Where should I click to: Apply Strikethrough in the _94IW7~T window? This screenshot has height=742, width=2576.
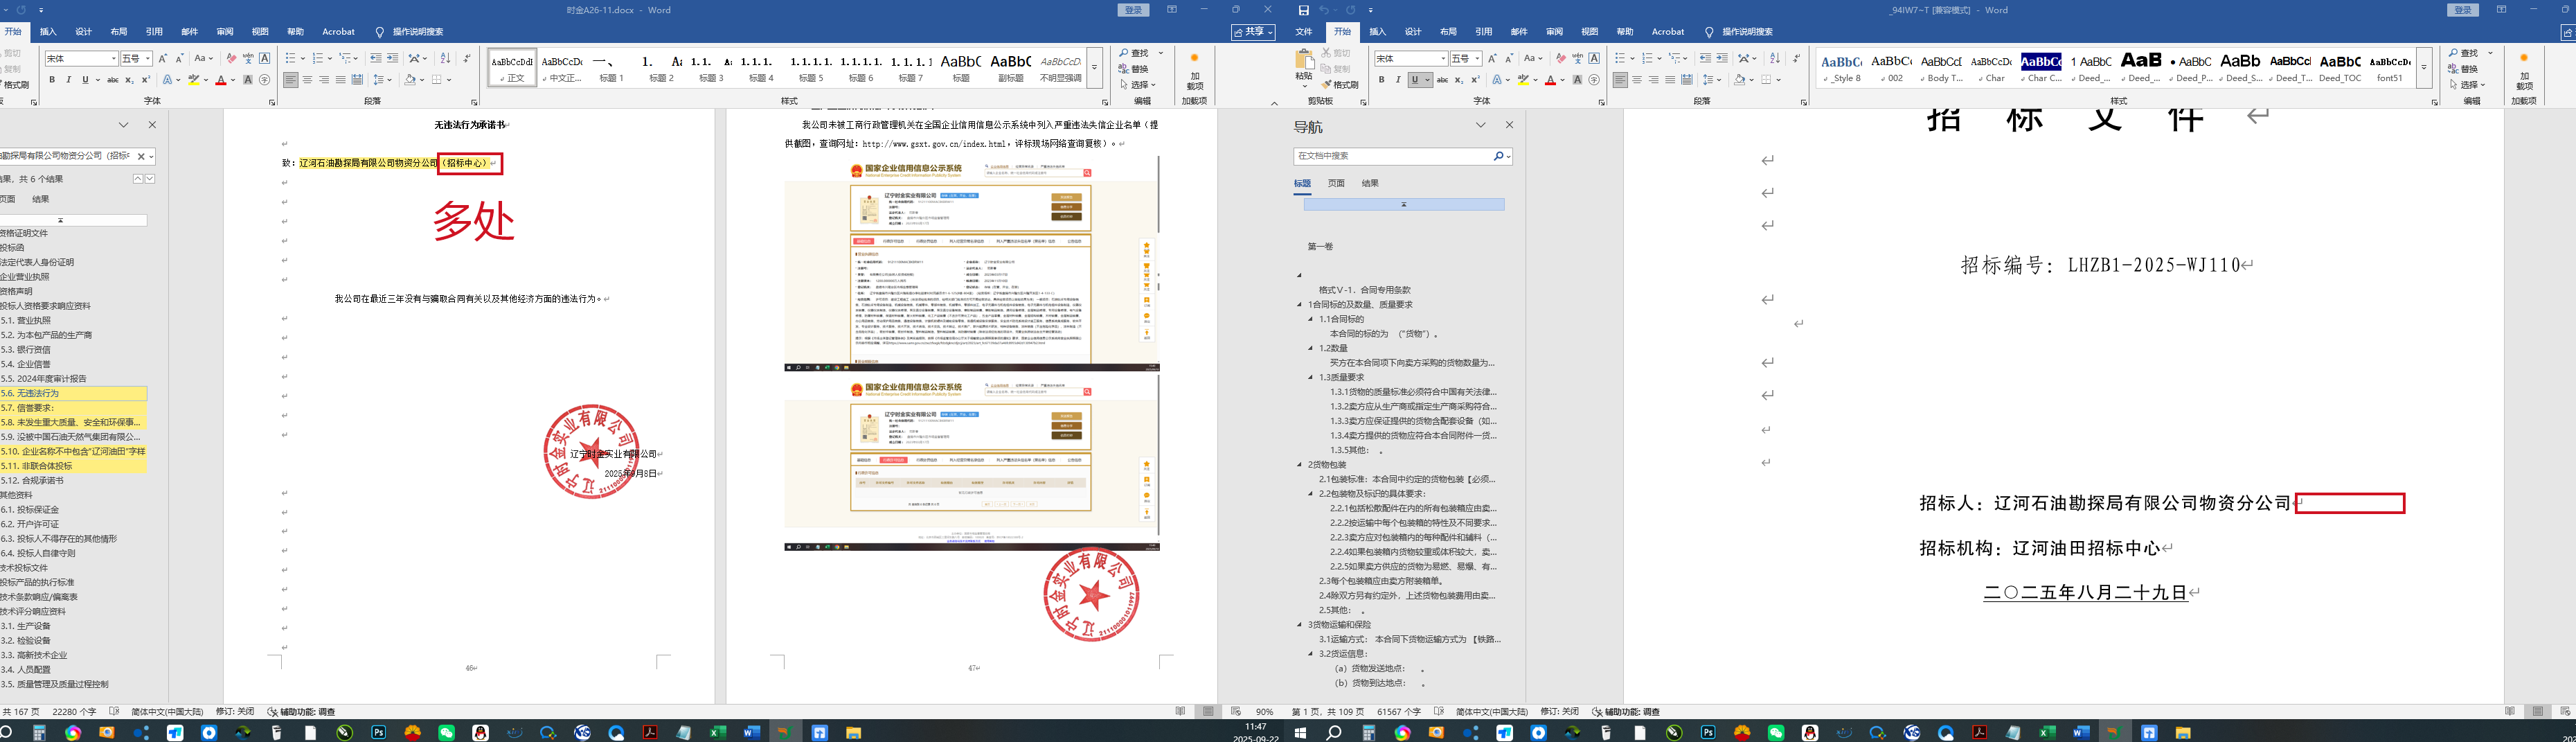click(x=1442, y=80)
